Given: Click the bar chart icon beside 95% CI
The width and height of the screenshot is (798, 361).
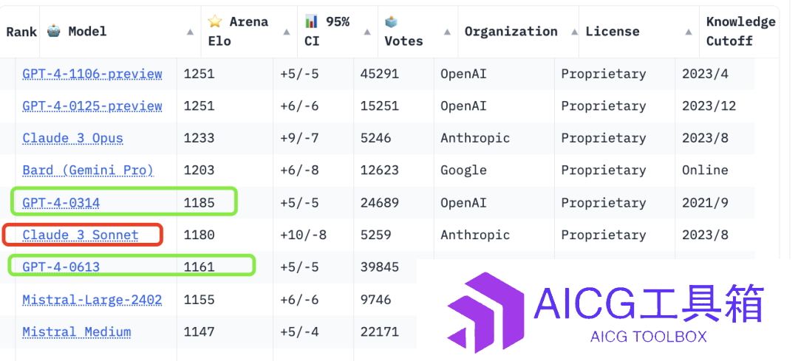Looking at the screenshot, I should coord(312,21).
